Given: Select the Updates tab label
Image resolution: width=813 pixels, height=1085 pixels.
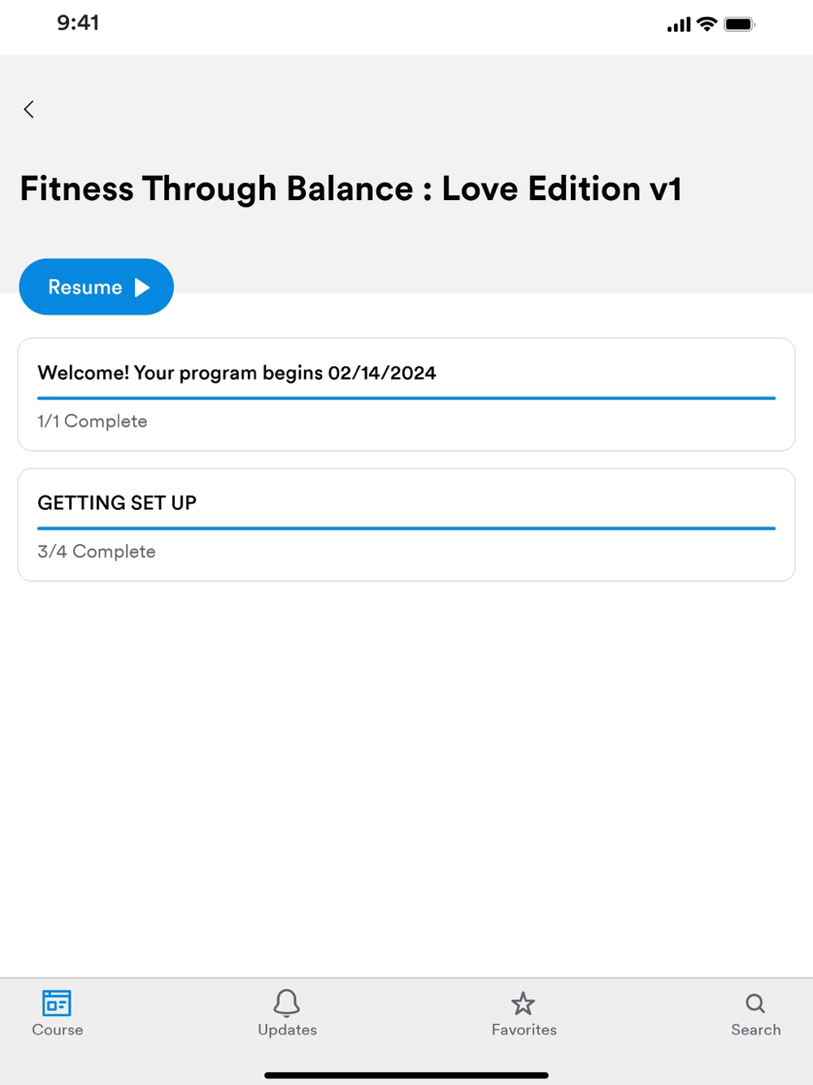Looking at the screenshot, I should point(287,1030).
